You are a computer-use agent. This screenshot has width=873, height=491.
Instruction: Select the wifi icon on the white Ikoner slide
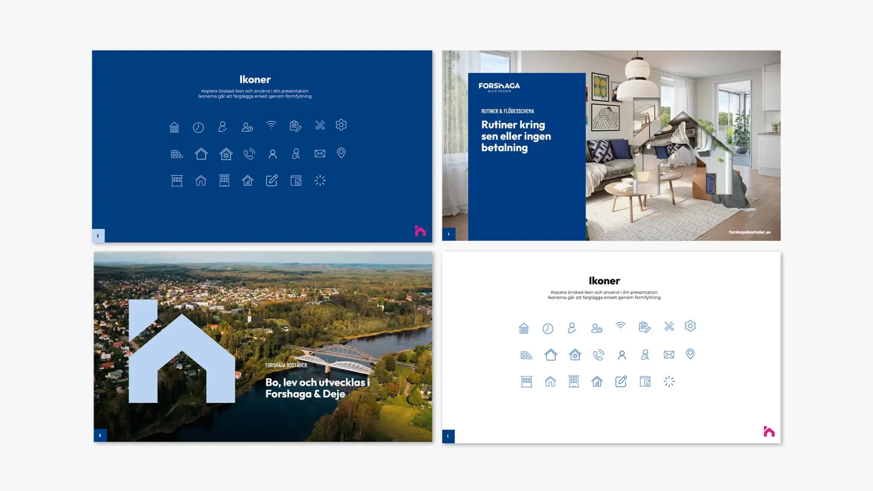point(621,326)
